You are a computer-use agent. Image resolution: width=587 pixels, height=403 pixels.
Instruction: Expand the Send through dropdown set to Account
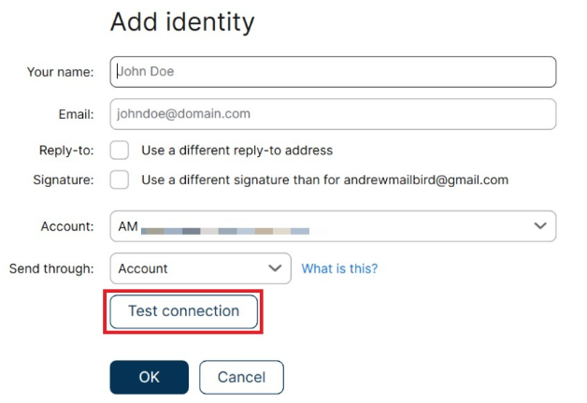click(200, 268)
